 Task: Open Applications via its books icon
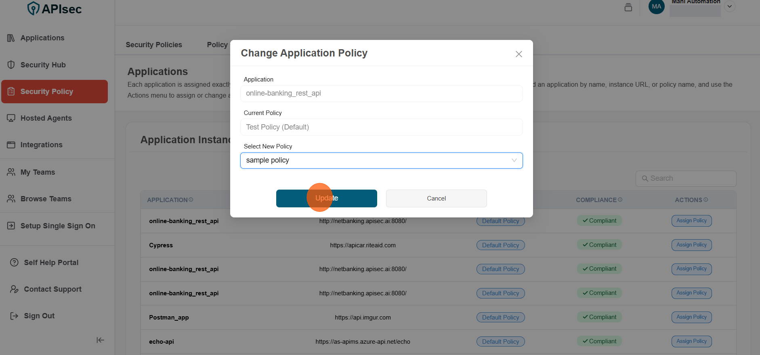tap(11, 38)
